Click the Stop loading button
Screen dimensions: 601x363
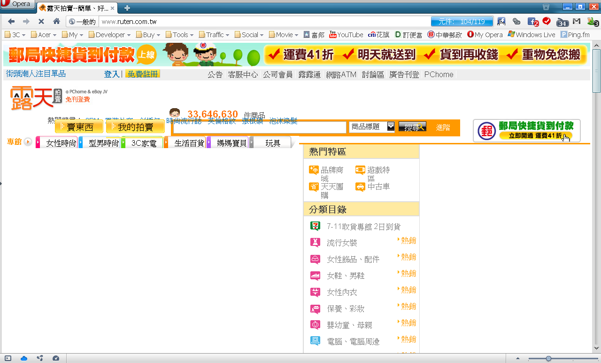(41, 21)
